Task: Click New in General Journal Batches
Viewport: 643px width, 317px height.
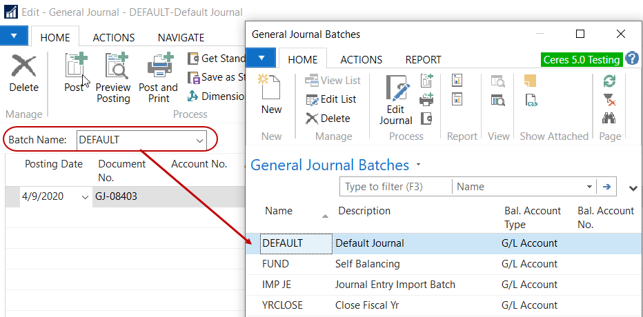Action: click(271, 94)
